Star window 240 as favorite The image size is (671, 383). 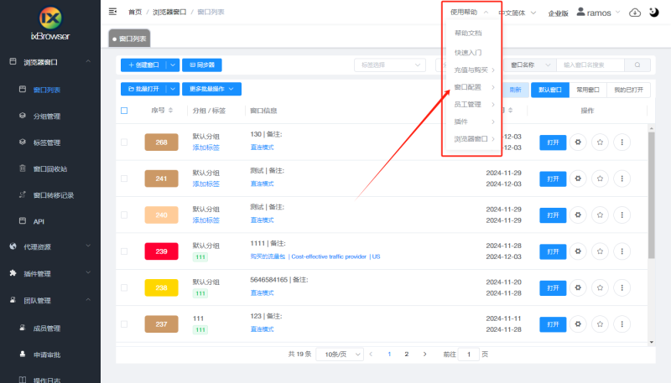[x=600, y=215]
